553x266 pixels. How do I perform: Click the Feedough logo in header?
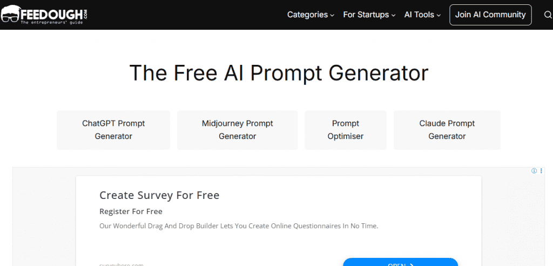tap(44, 15)
